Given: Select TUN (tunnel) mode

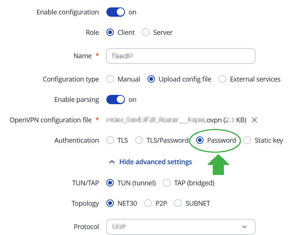Looking at the screenshot, I should [110, 183].
